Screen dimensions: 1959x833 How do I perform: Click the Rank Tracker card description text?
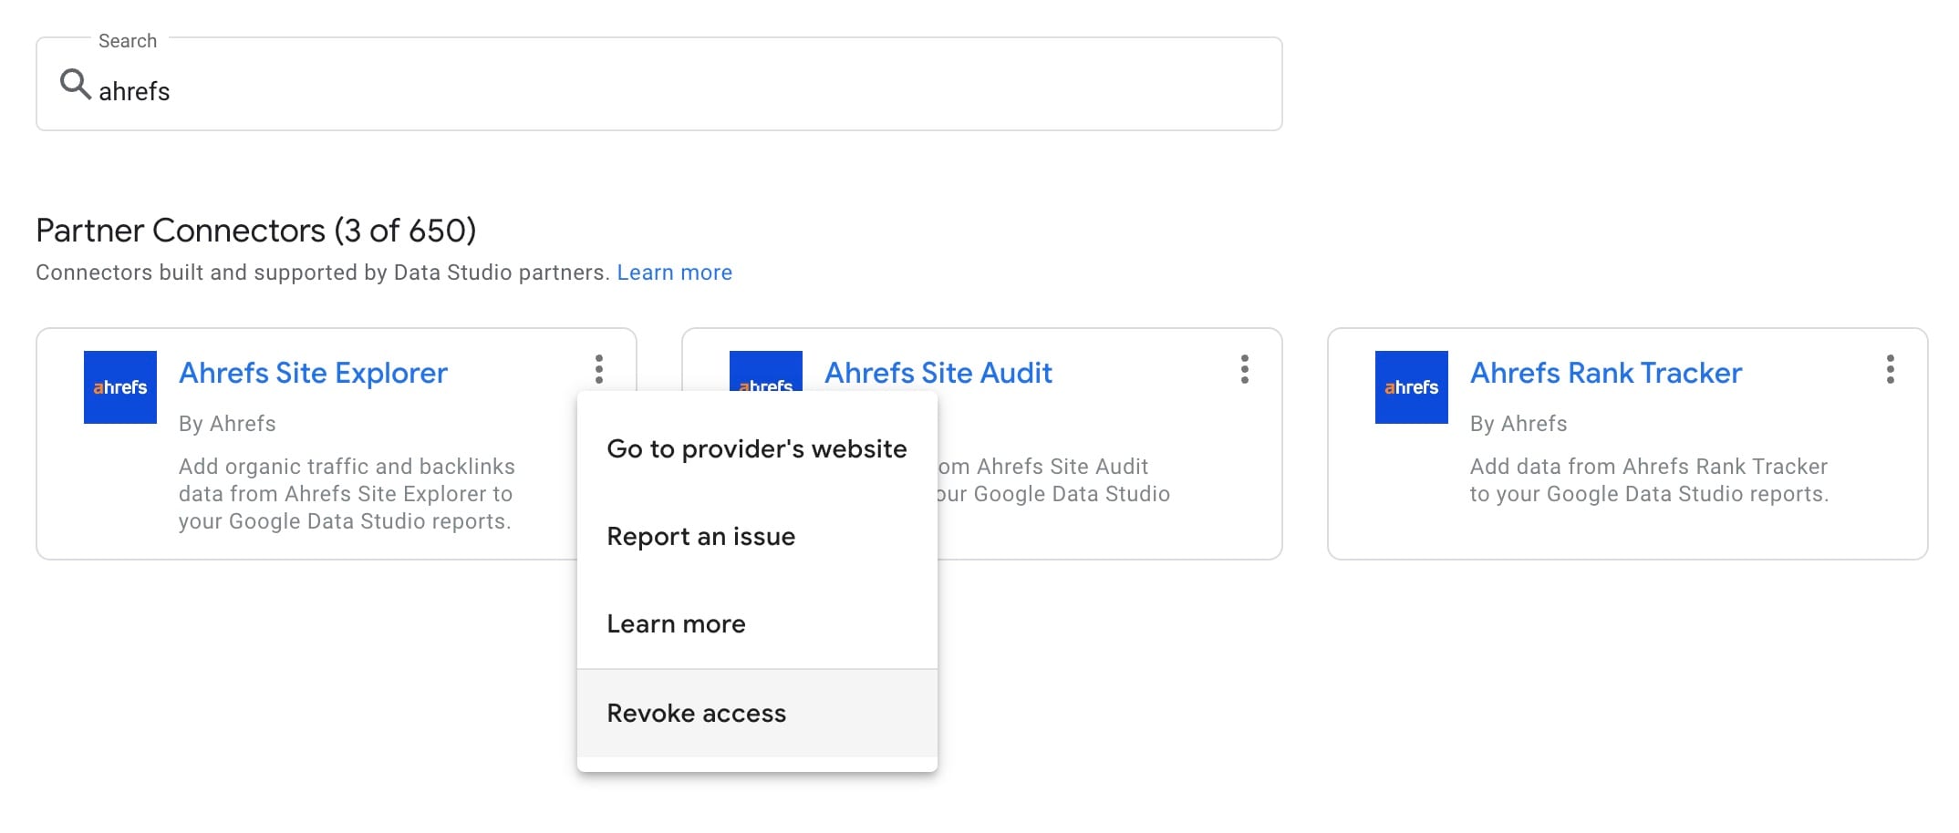click(1649, 480)
